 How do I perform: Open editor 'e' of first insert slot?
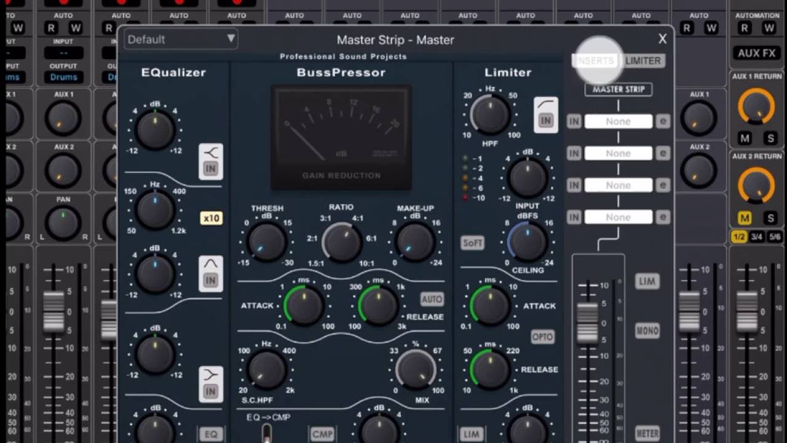[x=663, y=121]
